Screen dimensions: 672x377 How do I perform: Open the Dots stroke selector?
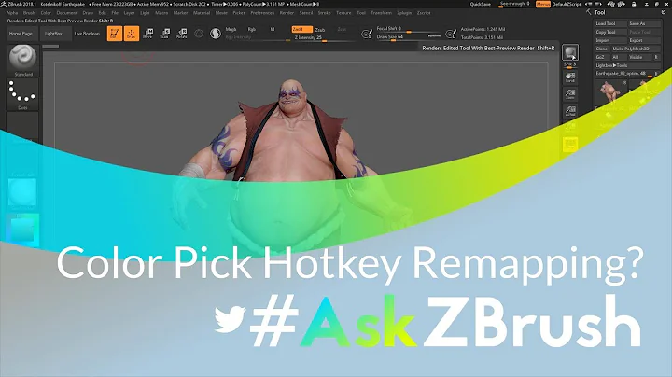point(22,94)
